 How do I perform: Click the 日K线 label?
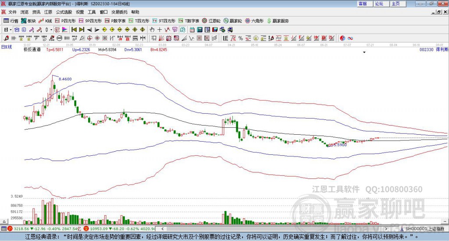[x=7, y=47]
